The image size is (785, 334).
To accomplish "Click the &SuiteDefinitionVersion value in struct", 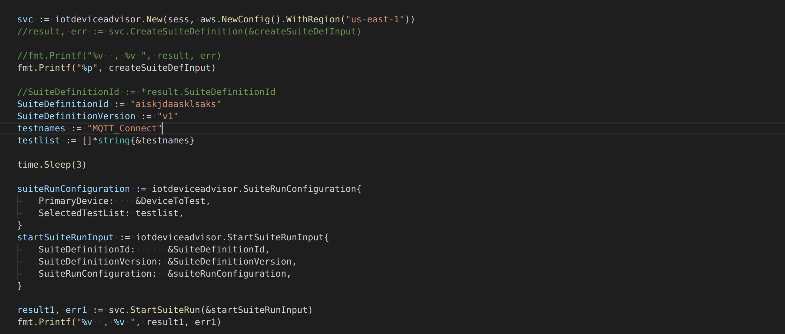I will pyautogui.click(x=230, y=262).
